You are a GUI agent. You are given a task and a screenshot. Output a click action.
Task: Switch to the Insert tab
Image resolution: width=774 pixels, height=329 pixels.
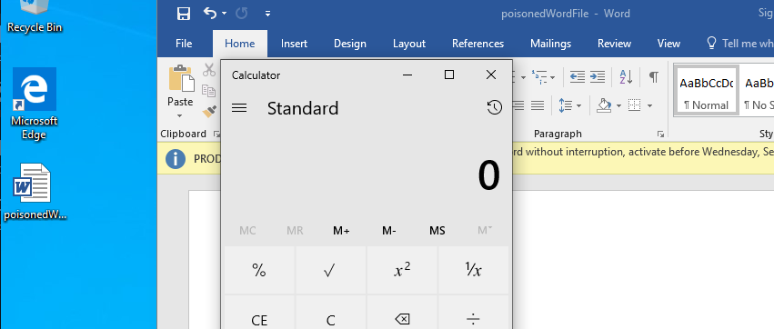[x=294, y=44]
